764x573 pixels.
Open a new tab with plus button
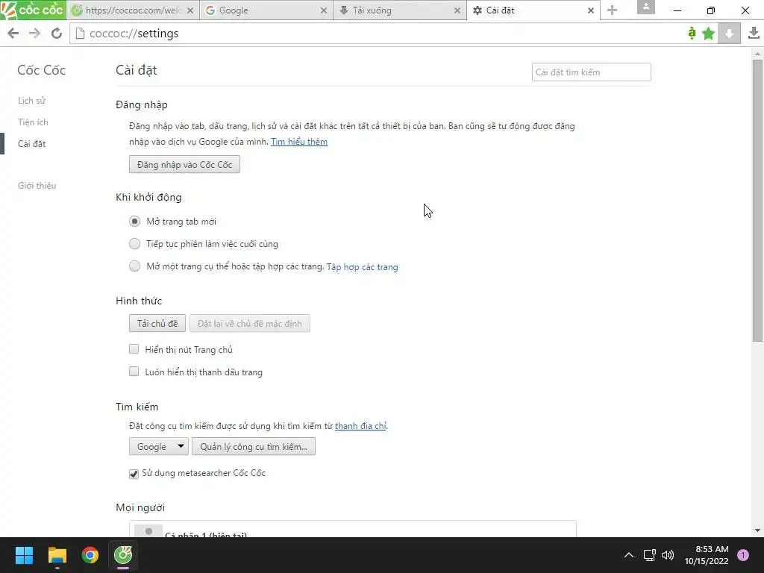613,10
